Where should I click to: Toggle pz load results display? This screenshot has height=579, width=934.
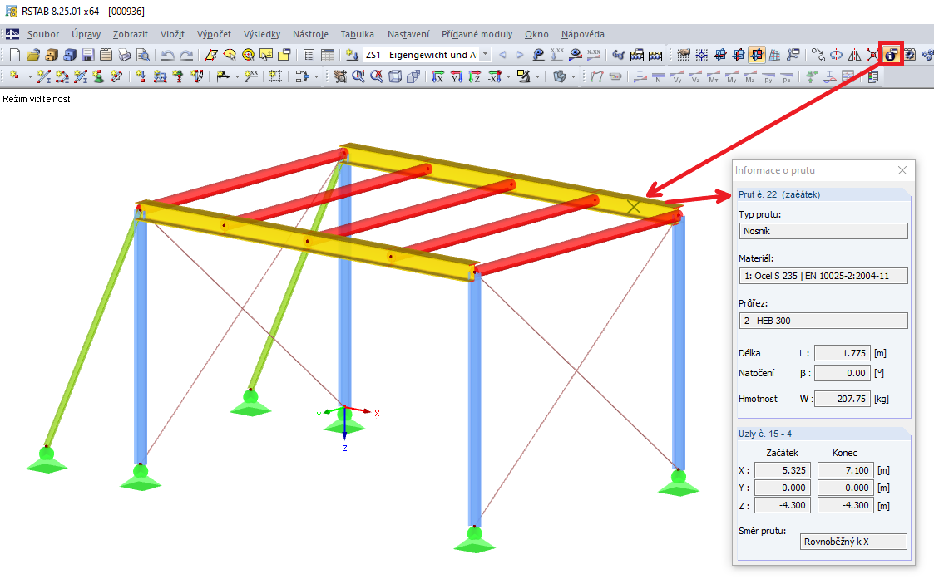tap(786, 76)
